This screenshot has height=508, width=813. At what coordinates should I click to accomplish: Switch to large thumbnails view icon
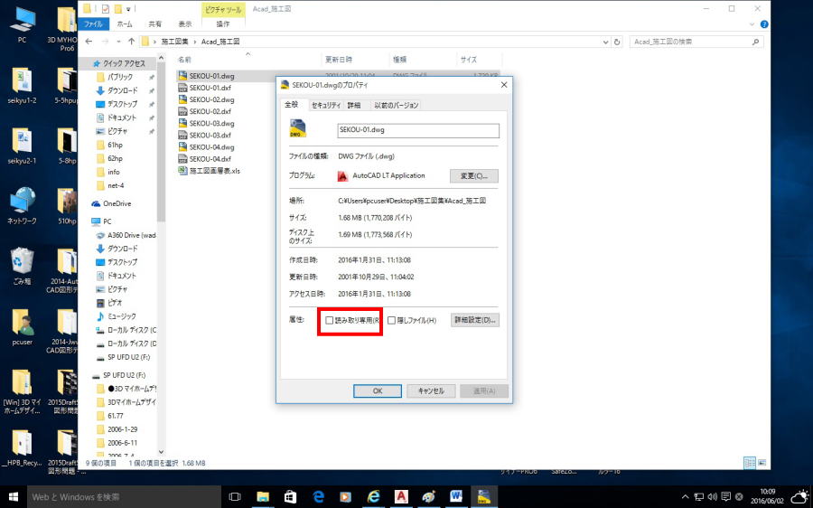(762, 463)
